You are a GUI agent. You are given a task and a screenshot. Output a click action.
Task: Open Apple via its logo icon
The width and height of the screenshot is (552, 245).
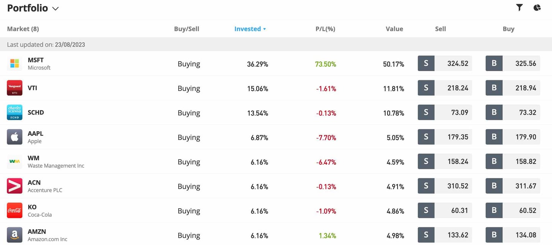pos(14,137)
